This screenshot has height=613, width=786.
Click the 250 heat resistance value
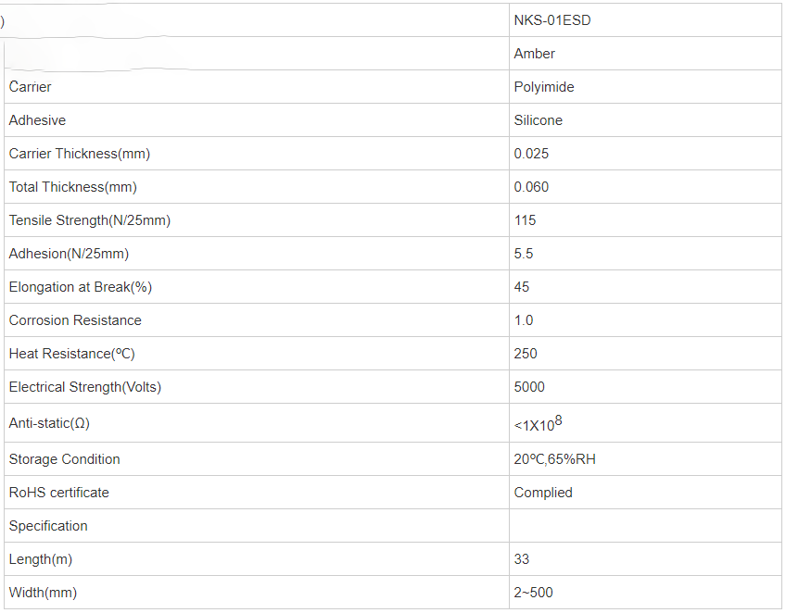(x=526, y=354)
